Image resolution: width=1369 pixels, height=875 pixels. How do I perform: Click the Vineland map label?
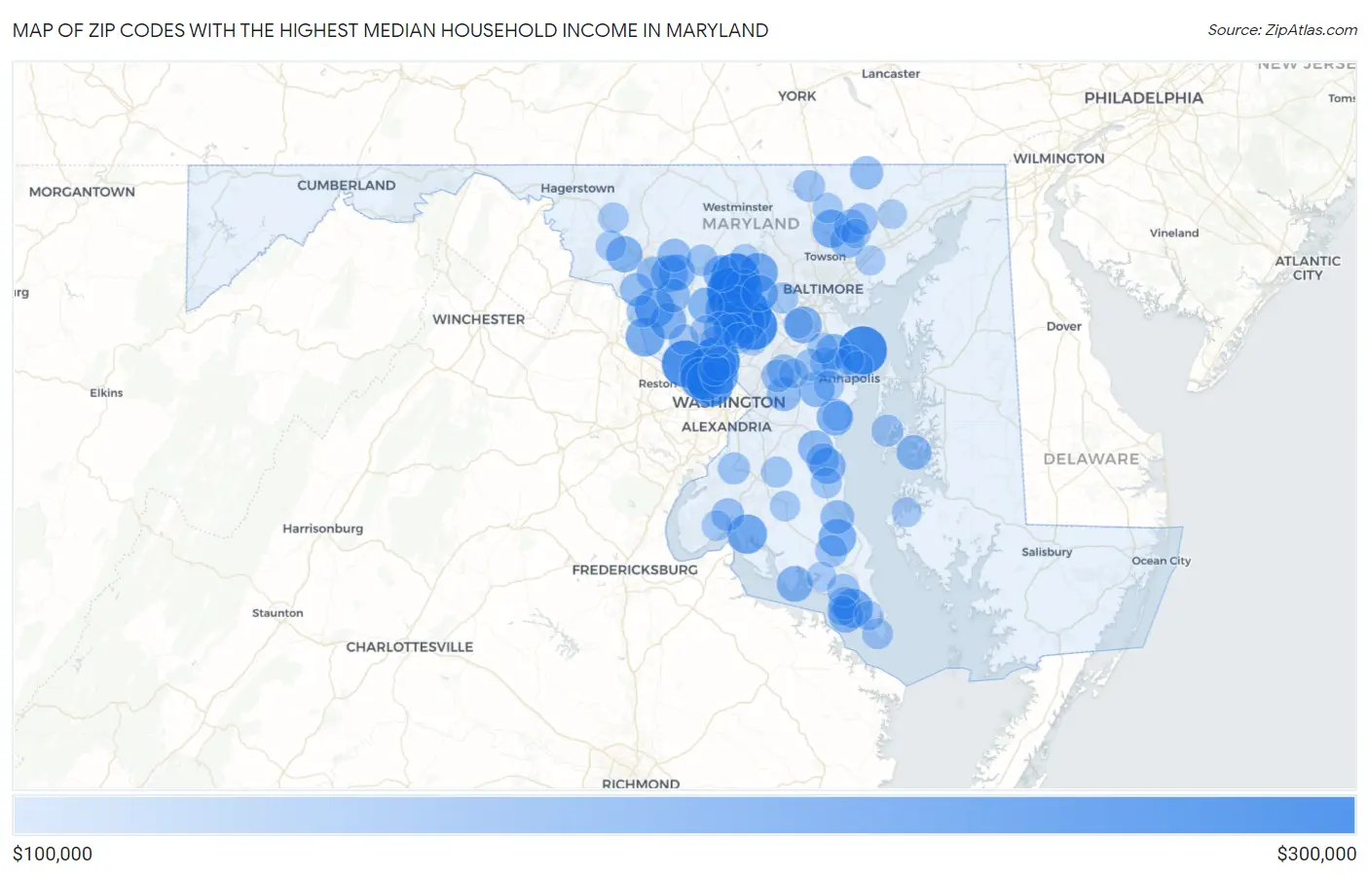pyautogui.click(x=1173, y=233)
